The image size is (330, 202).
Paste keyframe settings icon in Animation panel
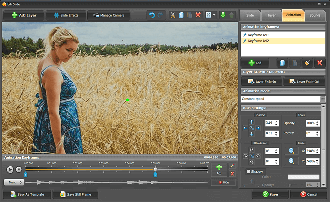(294, 63)
